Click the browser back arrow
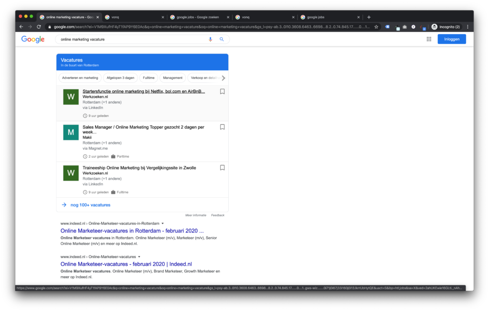 pos(21,27)
